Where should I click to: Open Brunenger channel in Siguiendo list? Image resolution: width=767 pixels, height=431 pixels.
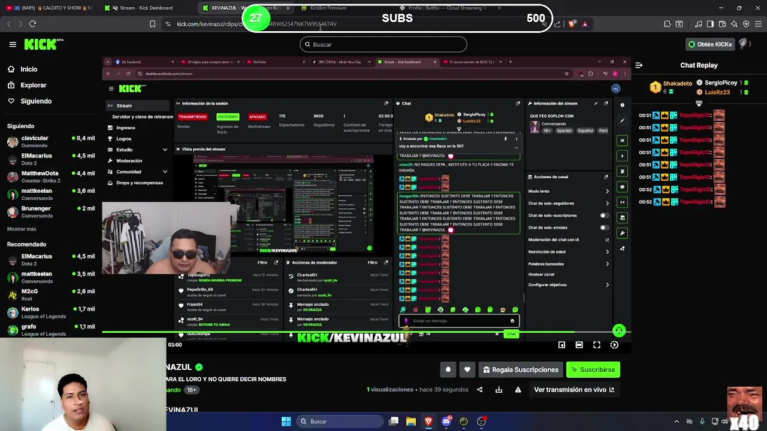(51, 212)
